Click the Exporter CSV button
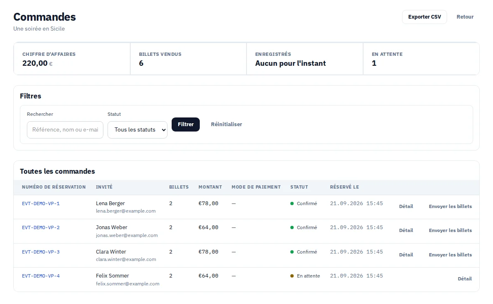493x304 pixels. tap(424, 17)
